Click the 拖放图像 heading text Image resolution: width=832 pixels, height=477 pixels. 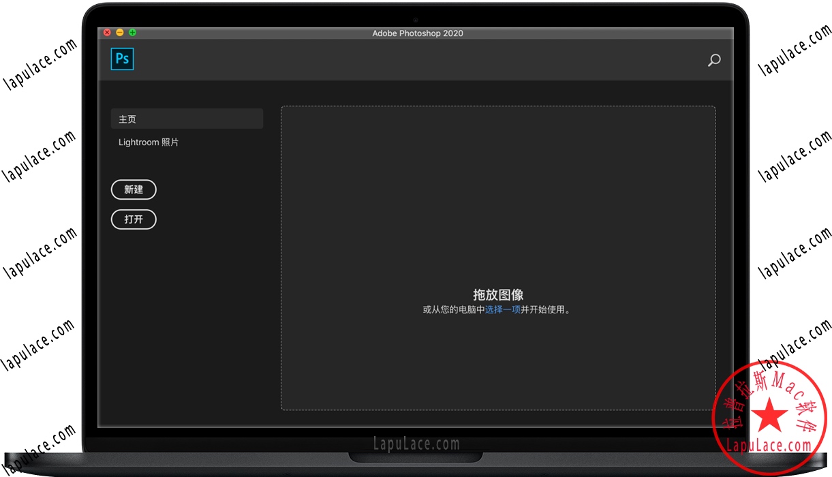(498, 294)
